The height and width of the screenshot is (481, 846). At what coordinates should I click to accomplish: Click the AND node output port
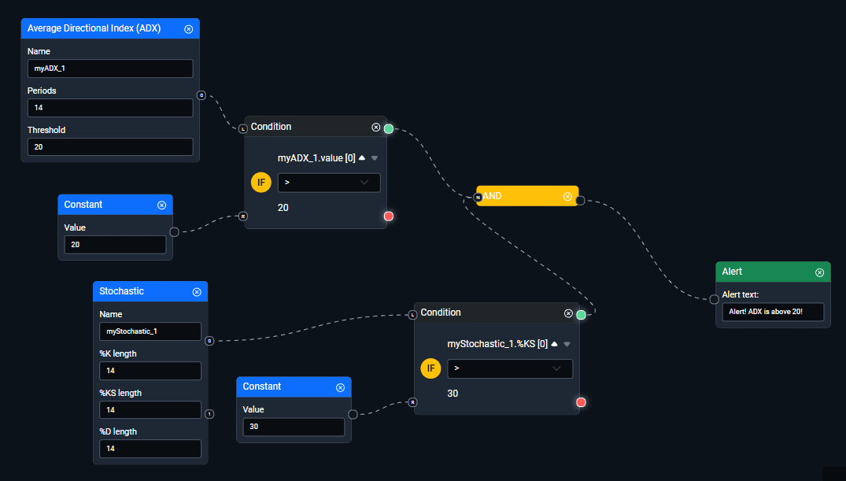point(580,201)
